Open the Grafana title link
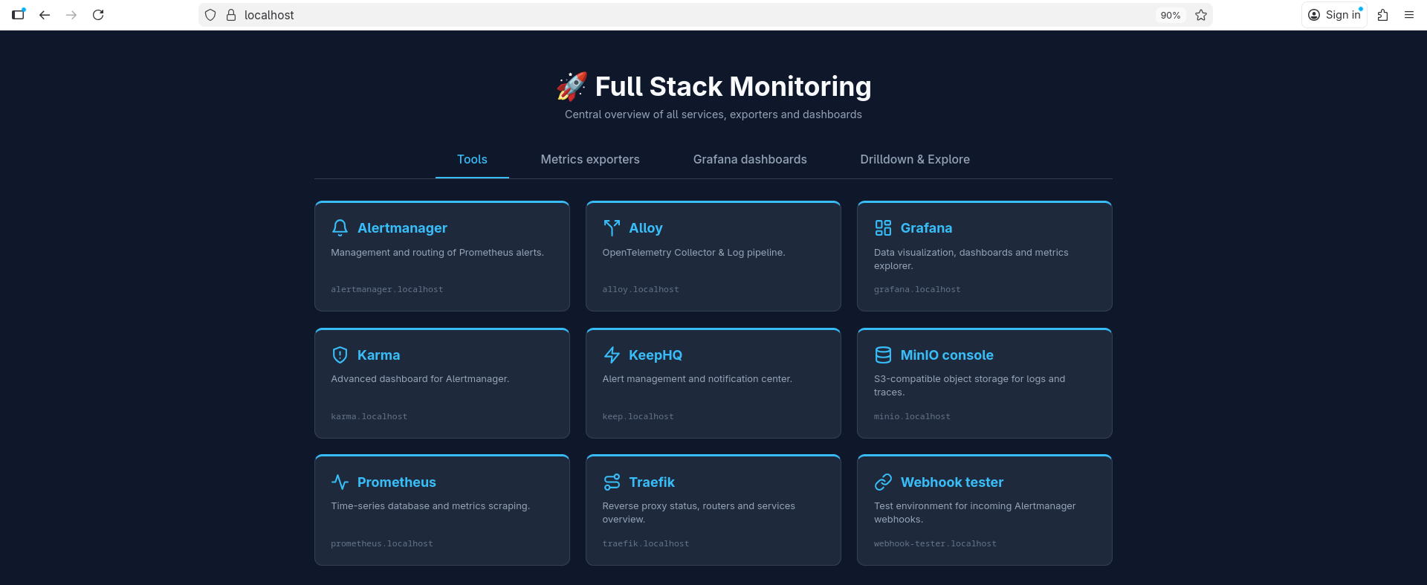The width and height of the screenshot is (1427, 585). pos(926,228)
